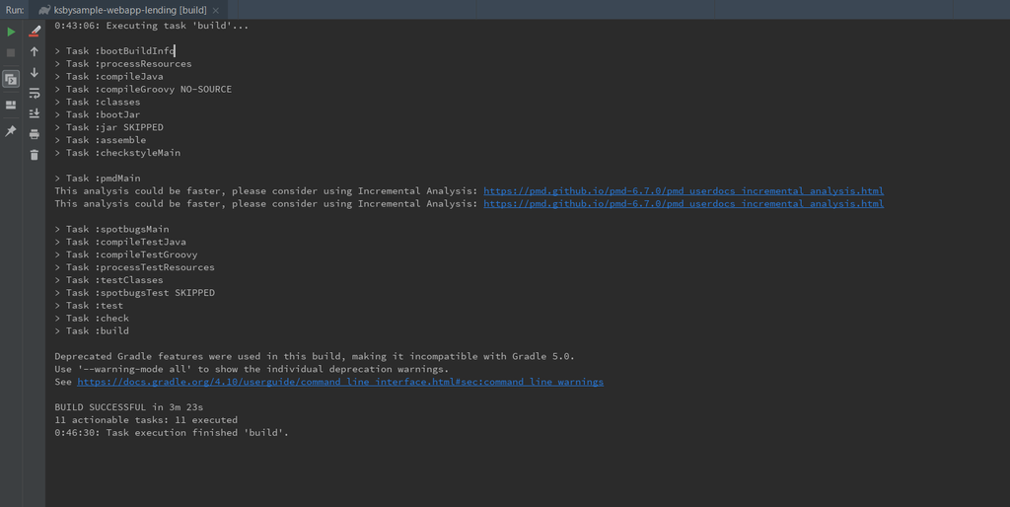The width and height of the screenshot is (1010, 507).
Task: Click the "Task :compileGroovy NO-SOURCE" line
Action: tap(143, 90)
